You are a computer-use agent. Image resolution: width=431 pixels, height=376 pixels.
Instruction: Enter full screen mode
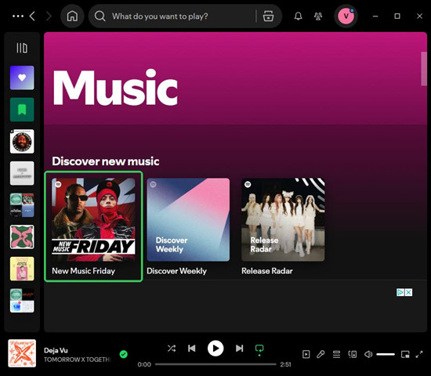(419, 354)
